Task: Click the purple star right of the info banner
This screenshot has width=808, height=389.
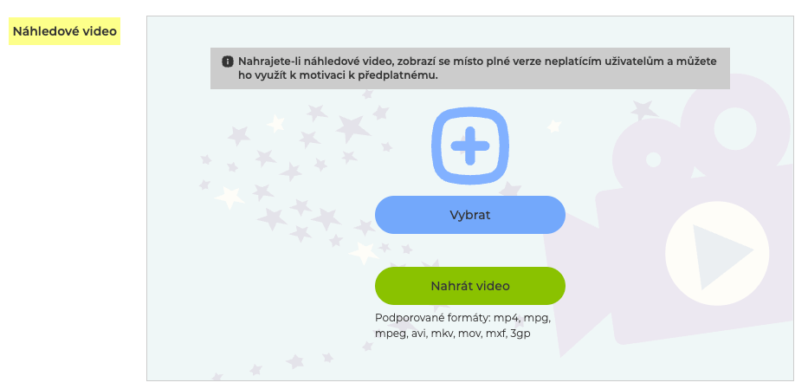Action: click(x=642, y=109)
